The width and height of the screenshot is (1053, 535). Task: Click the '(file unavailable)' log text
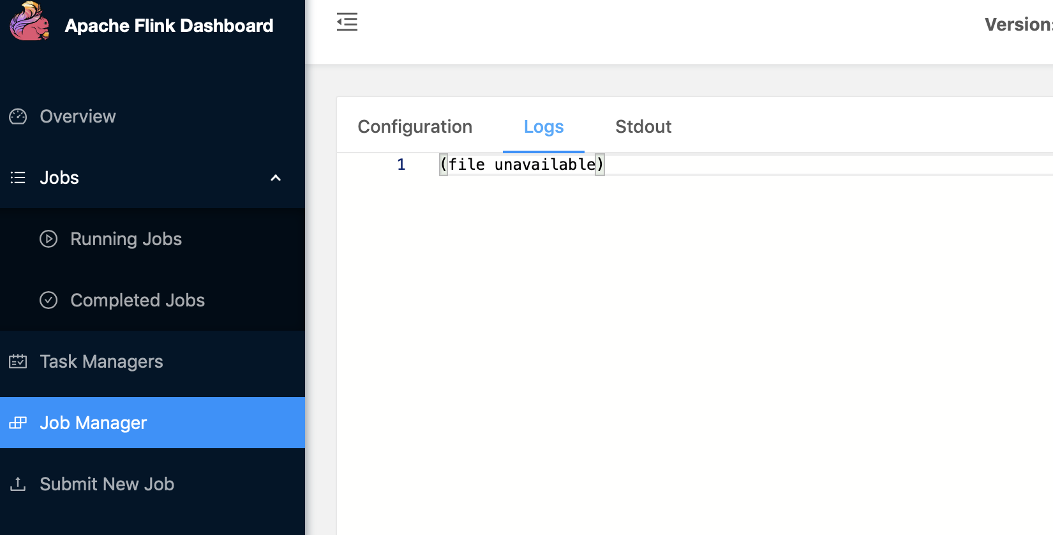pyautogui.click(x=521, y=165)
